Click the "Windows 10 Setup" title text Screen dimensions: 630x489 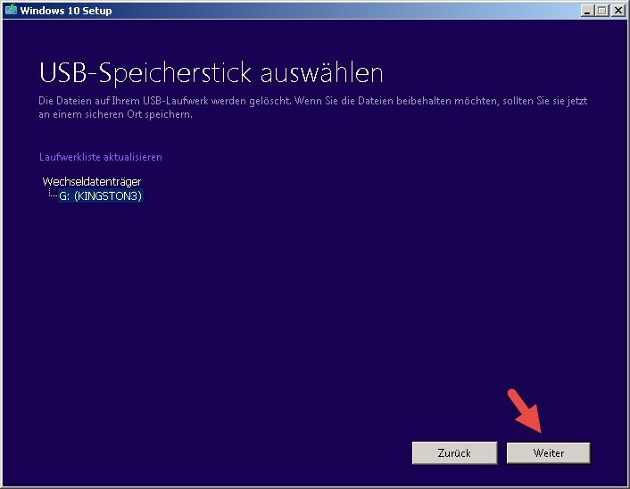tap(60, 11)
